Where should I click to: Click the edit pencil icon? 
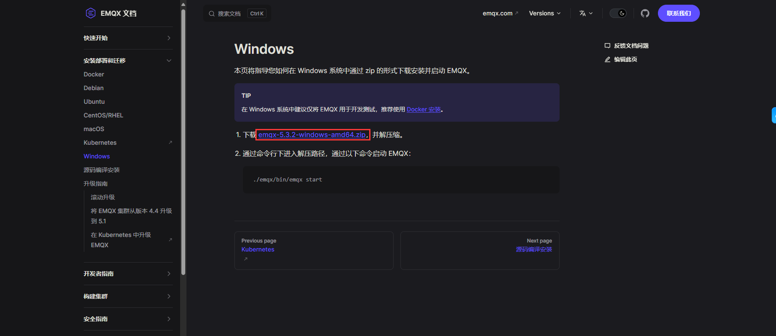pos(607,59)
